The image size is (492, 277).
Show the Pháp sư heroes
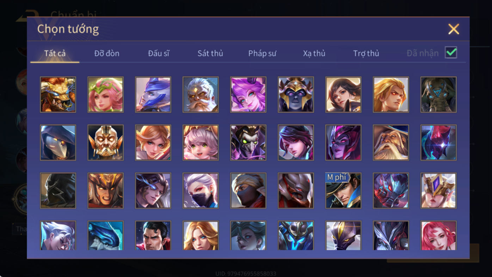262,53
